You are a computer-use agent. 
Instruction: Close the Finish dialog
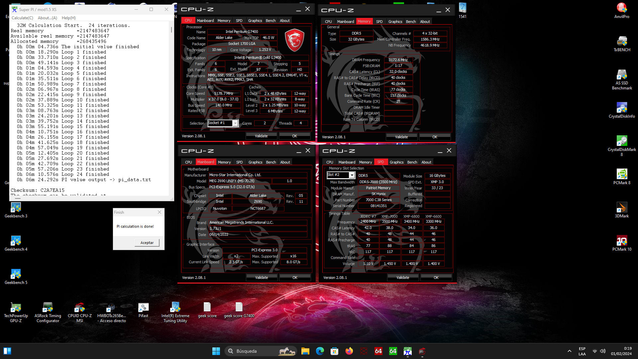[159, 212]
